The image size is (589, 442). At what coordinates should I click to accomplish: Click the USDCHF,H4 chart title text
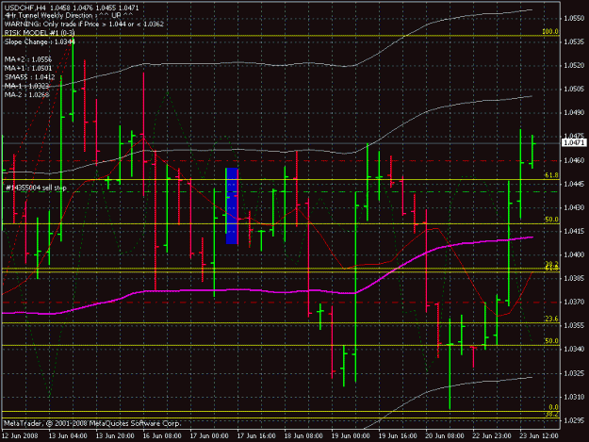click(72, 8)
